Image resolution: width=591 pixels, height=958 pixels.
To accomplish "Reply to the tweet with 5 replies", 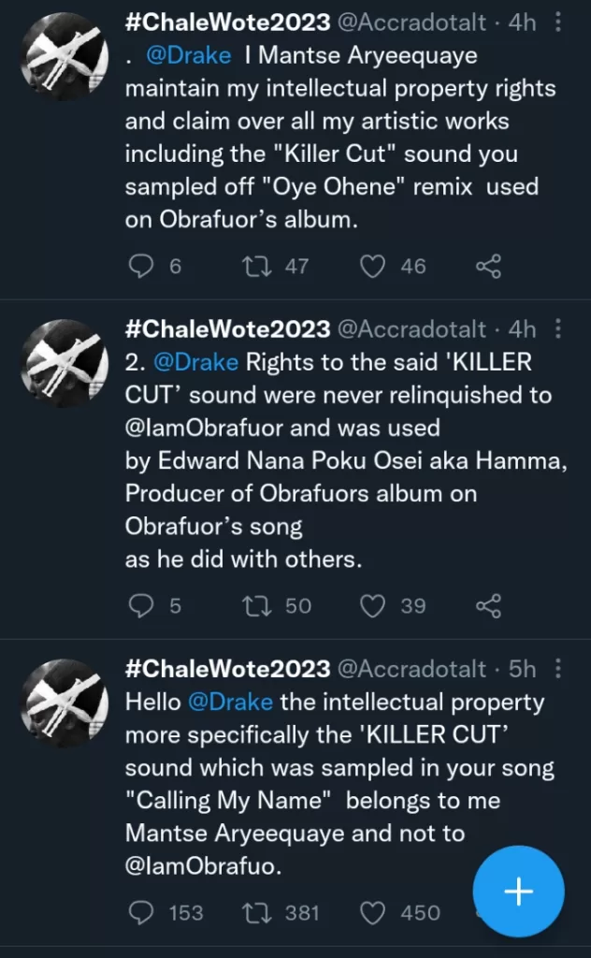I will [x=140, y=606].
